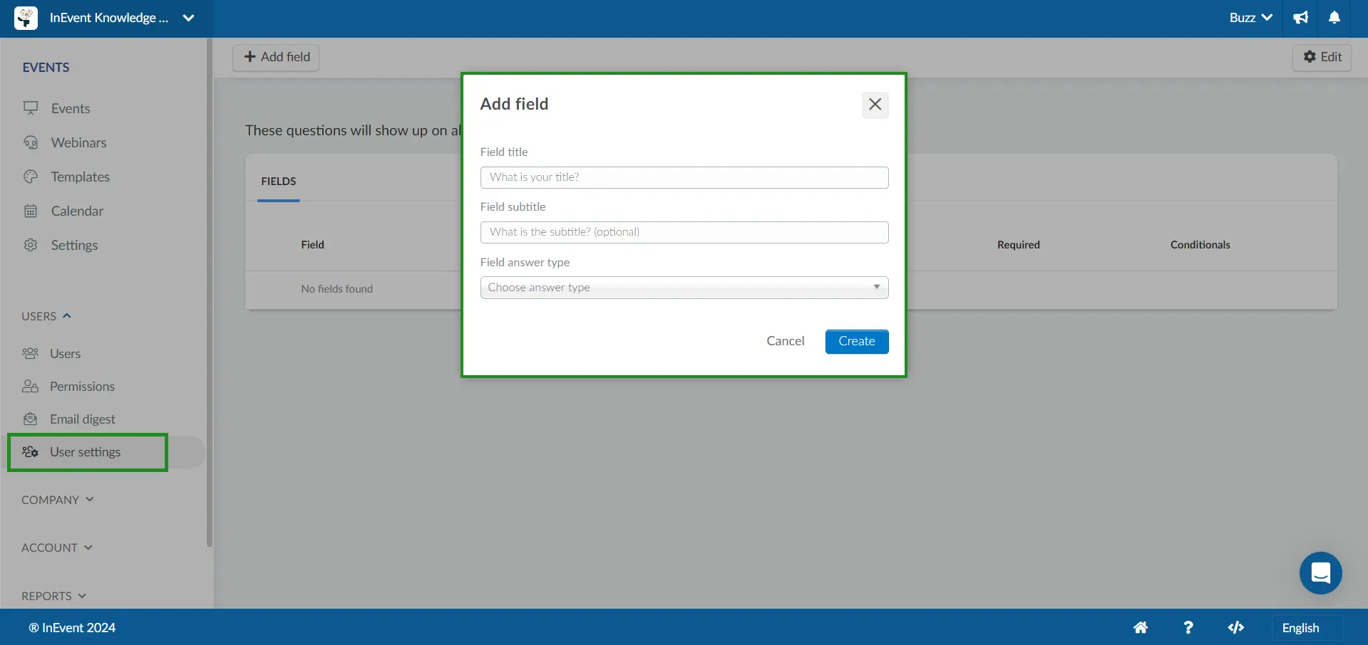
Task: Expand the InEvent Knowledge company dropdown
Action: 188,18
